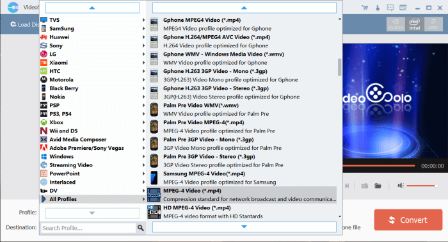Click the DV camcorder icon

click(44, 191)
